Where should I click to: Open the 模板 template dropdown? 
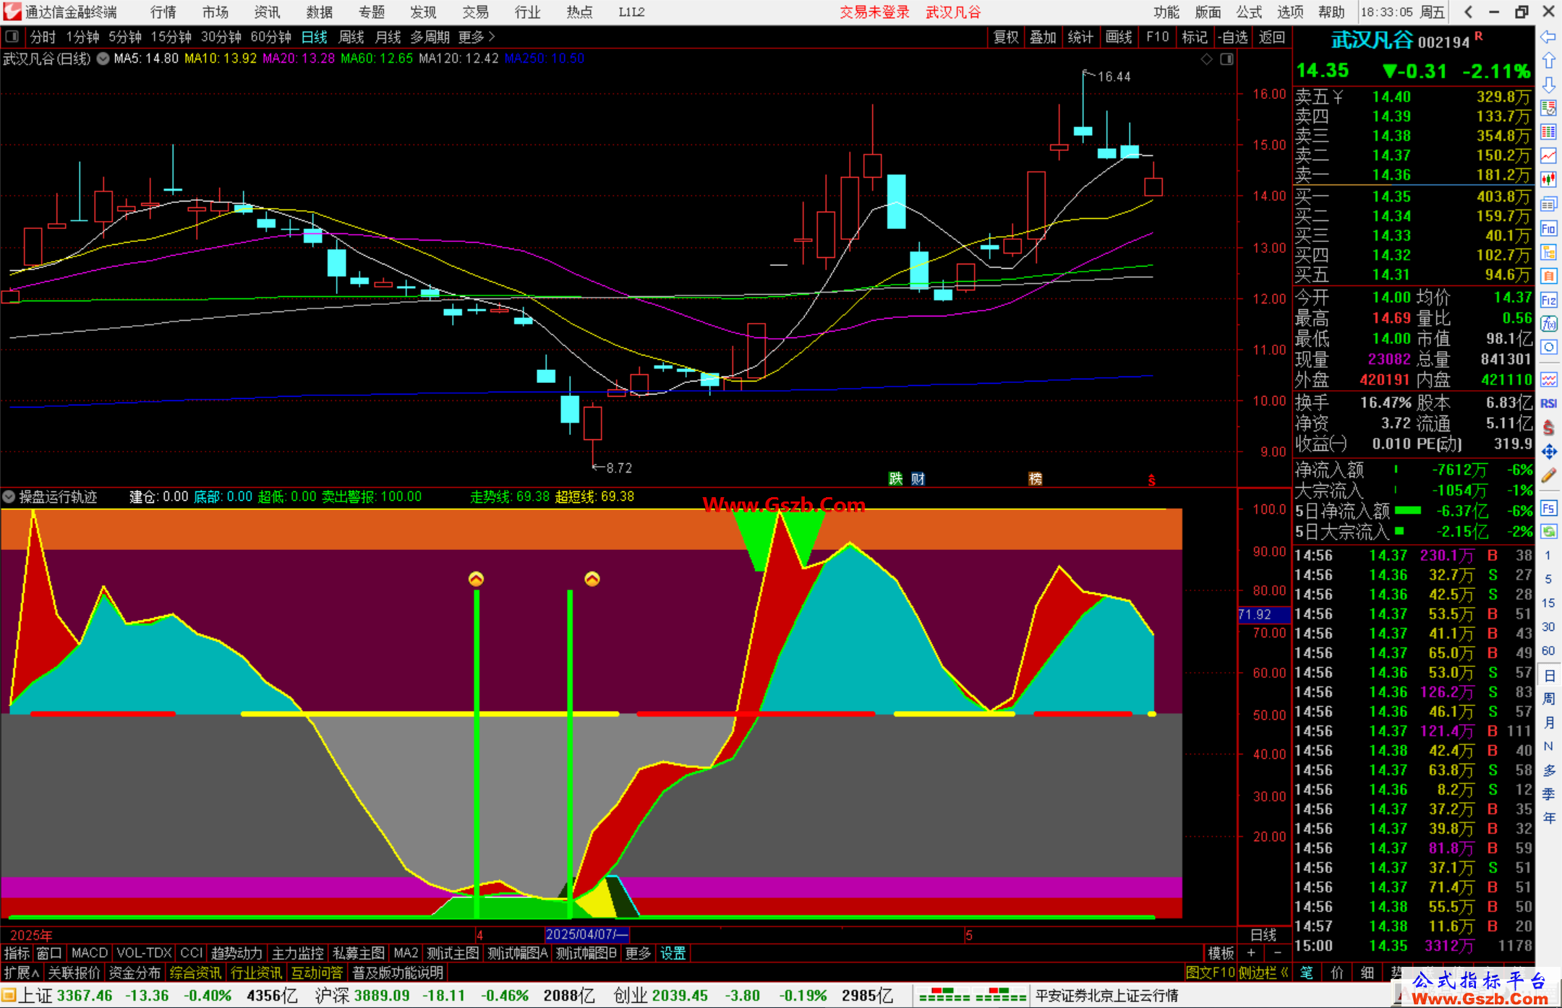[x=1221, y=953]
